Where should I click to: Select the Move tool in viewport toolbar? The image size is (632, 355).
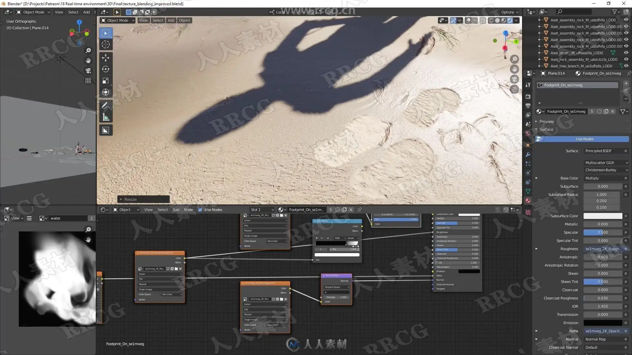coord(106,58)
